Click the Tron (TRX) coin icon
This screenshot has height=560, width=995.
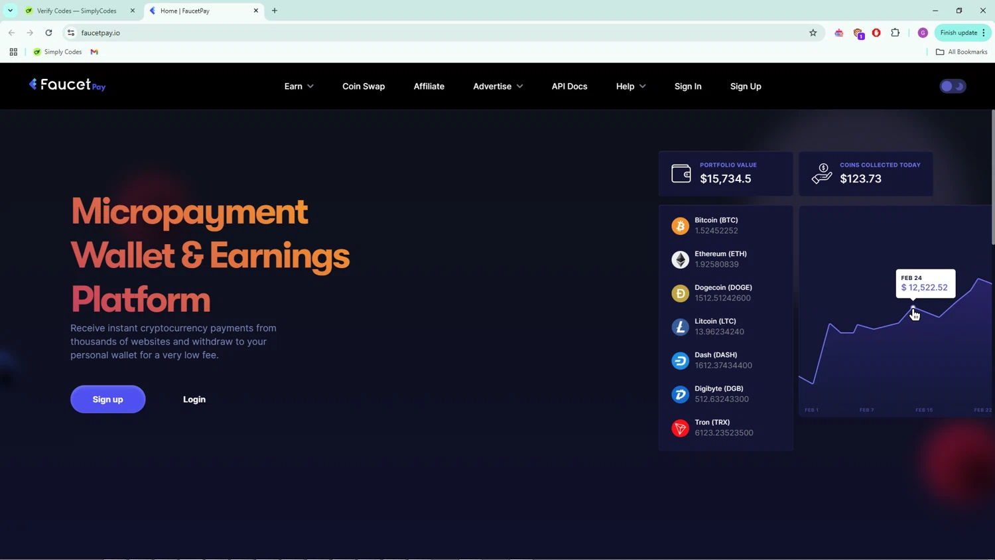pos(680,428)
